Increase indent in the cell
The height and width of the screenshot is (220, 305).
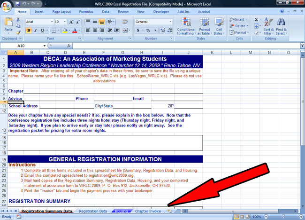coord(116,31)
